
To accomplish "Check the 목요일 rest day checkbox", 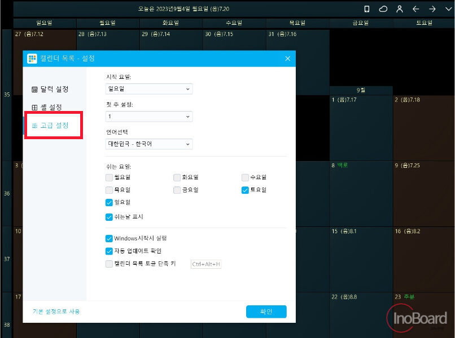I will [109, 190].
